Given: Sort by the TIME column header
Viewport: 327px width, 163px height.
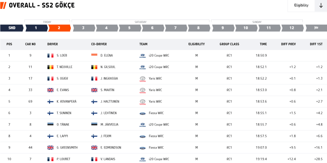Looking at the screenshot, I should (263, 44).
